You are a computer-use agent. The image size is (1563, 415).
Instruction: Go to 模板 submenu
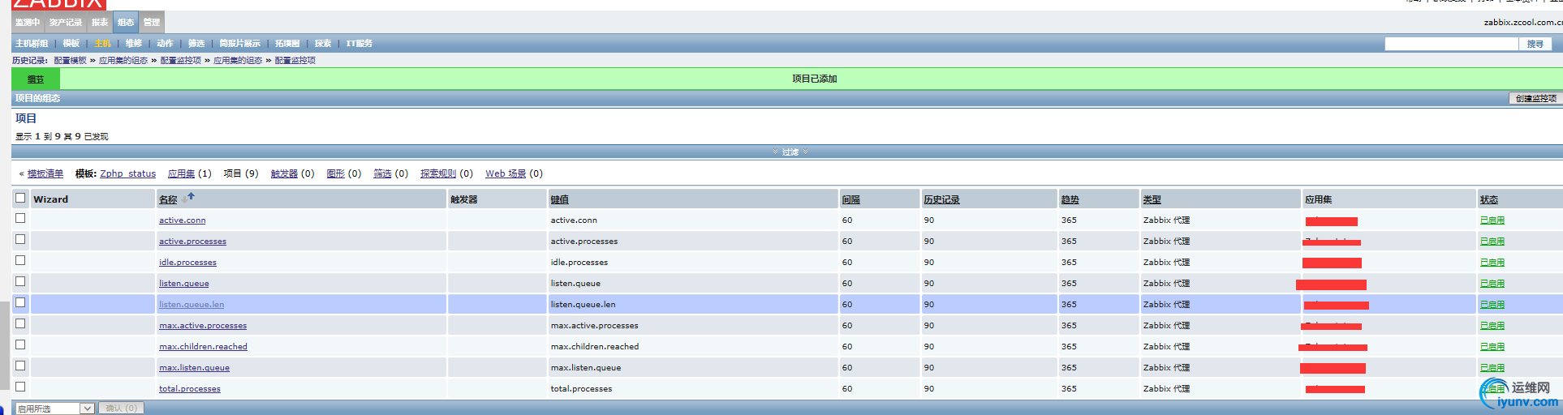(x=71, y=44)
